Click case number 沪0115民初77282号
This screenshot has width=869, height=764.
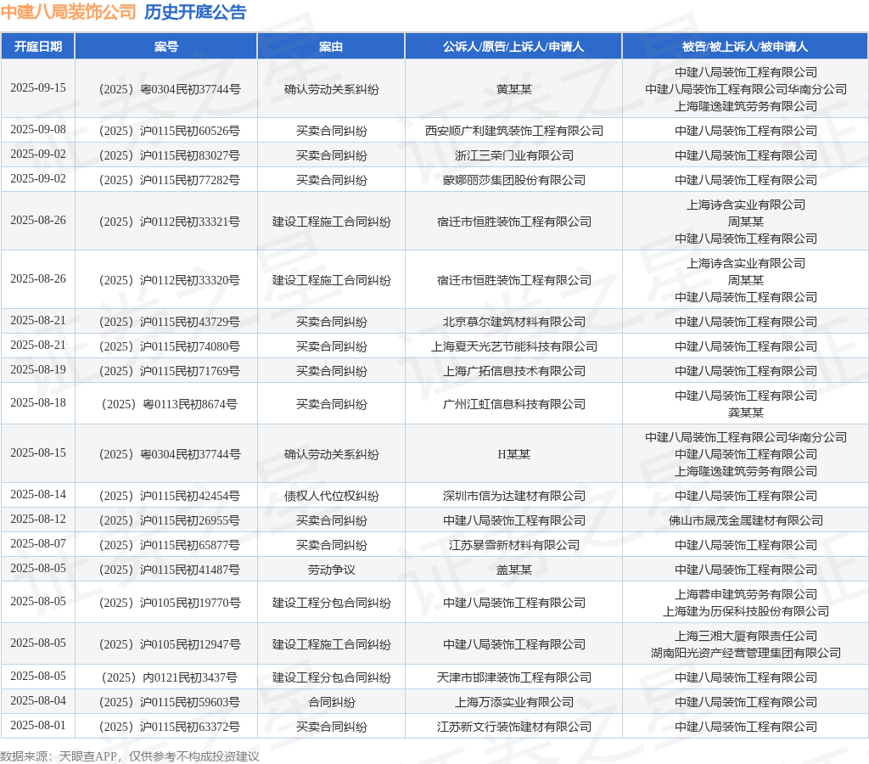coord(170,180)
